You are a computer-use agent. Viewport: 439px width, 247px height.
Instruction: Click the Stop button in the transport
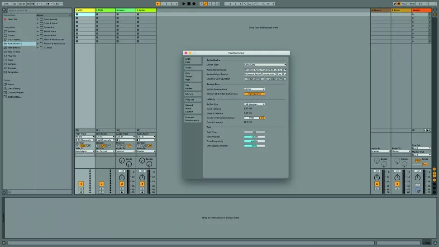[189, 4]
